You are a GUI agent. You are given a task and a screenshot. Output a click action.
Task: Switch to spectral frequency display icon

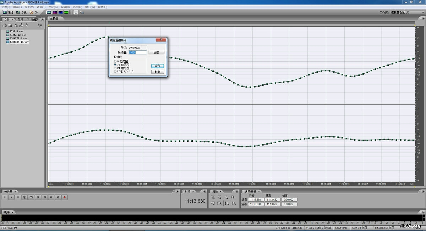[x=55, y=12]
